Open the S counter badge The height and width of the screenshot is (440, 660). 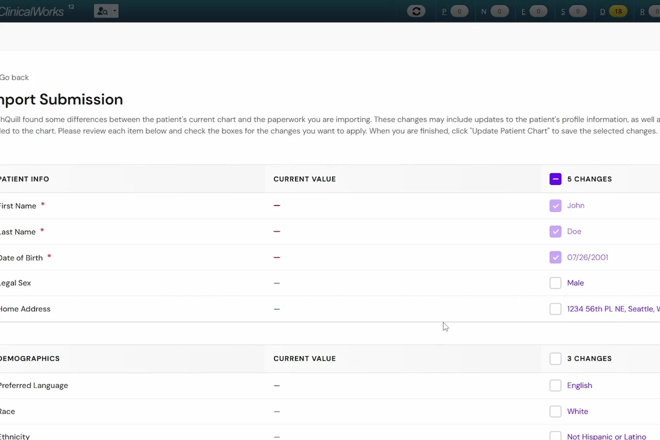coord(578,11)
